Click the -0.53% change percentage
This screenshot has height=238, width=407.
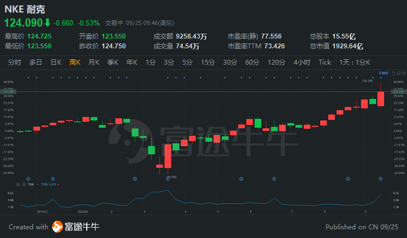pyautogui.click(x=88, y=23)
